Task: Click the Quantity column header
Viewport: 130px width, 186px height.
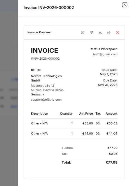Action: pyautogui.click(x=66, y=114)
